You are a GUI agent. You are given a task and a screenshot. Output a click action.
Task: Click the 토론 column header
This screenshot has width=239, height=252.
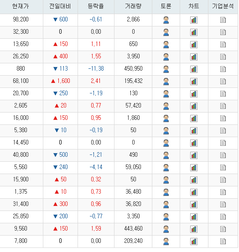(x=166, y=6)
